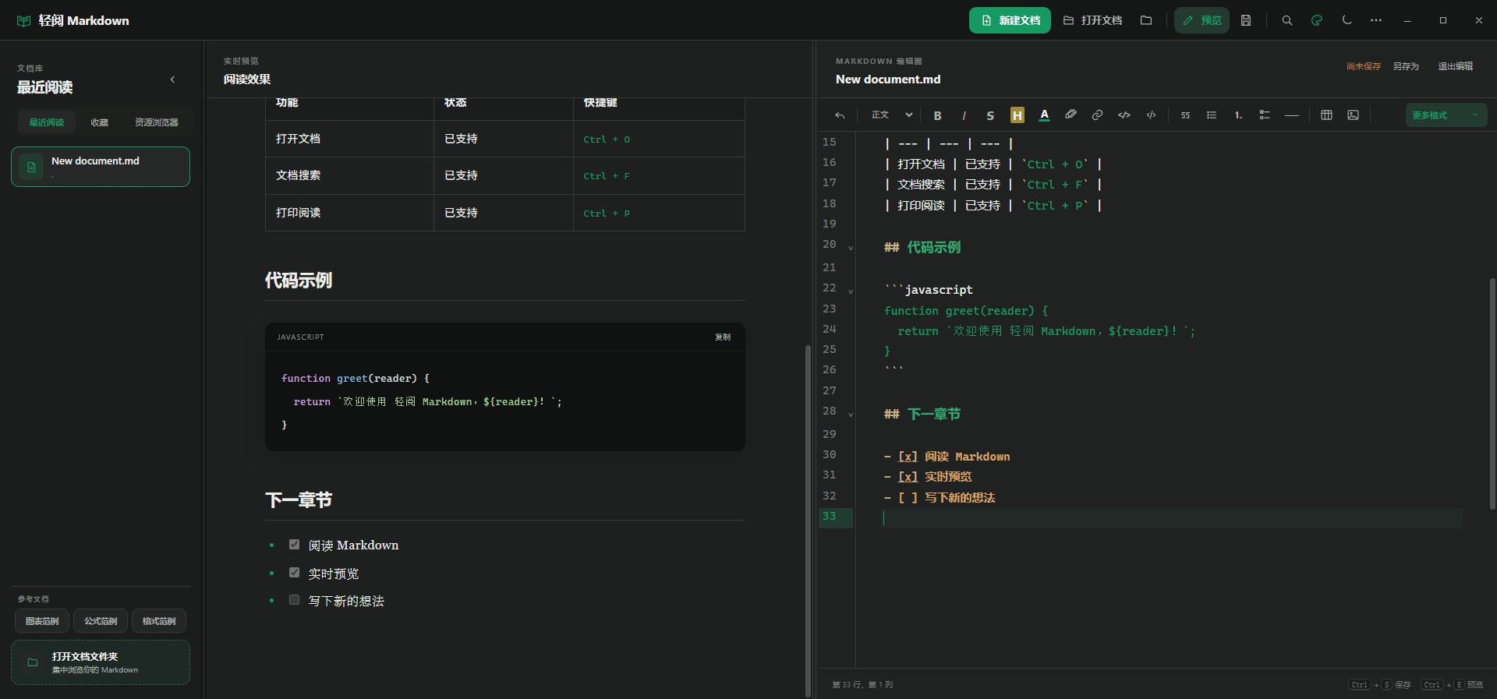This screenshot has height=699, width=1497.
Task: Open folder via the top bar folder icon
Action: [x=1146, y=20]
